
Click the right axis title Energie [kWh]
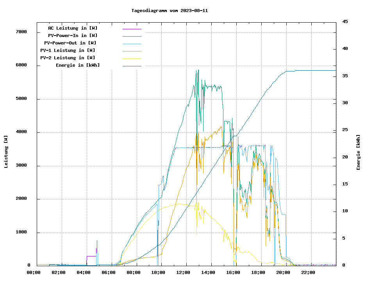358,152
